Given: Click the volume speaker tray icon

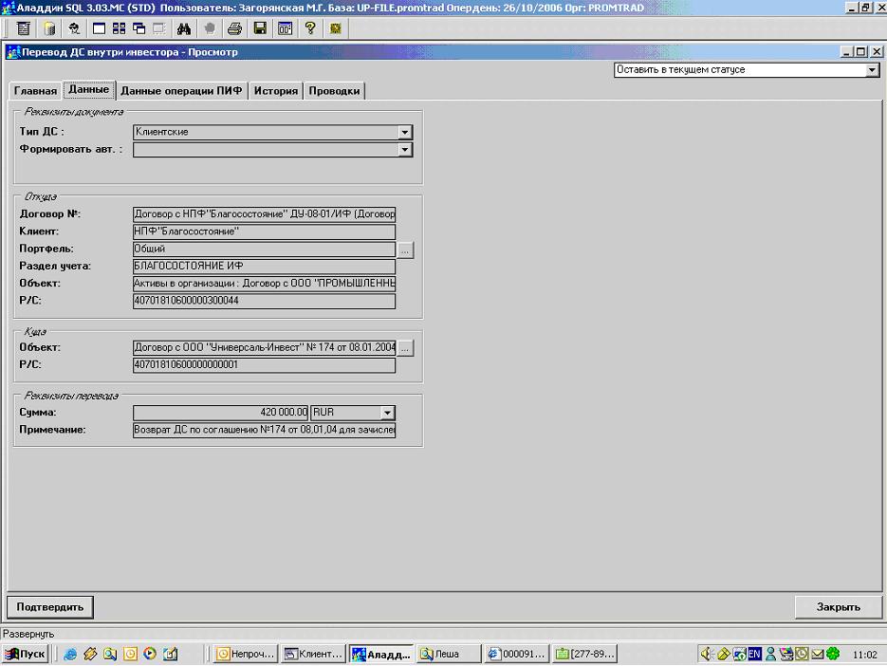Looking at the screenshot, I should tap(706, 654).
